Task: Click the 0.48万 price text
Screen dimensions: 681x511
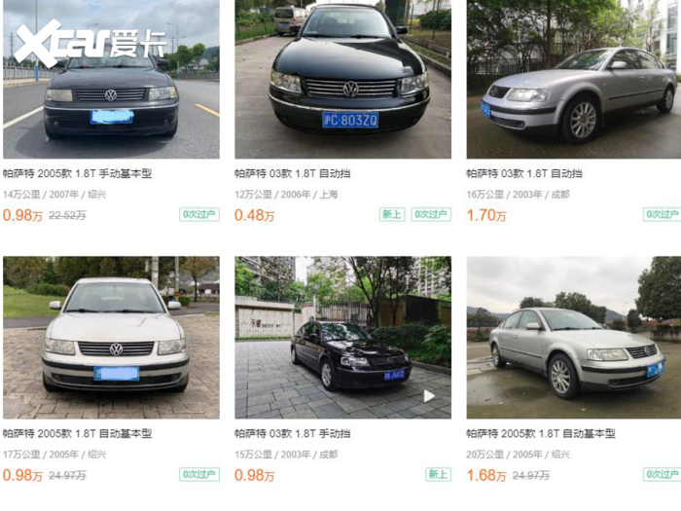Action: click(255, 215)
